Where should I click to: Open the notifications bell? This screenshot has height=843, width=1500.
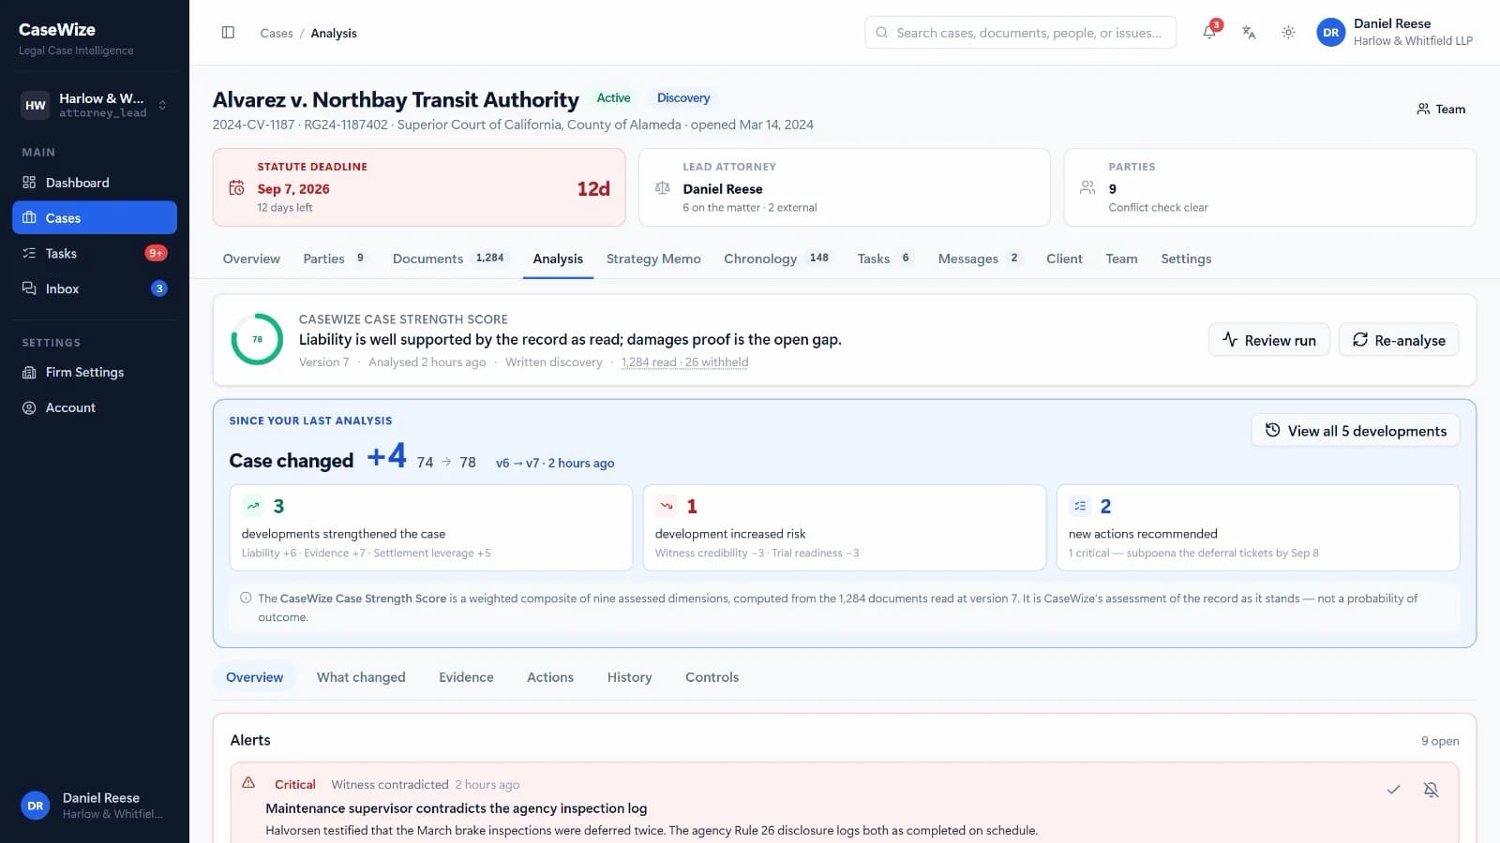click(1209, 33)
